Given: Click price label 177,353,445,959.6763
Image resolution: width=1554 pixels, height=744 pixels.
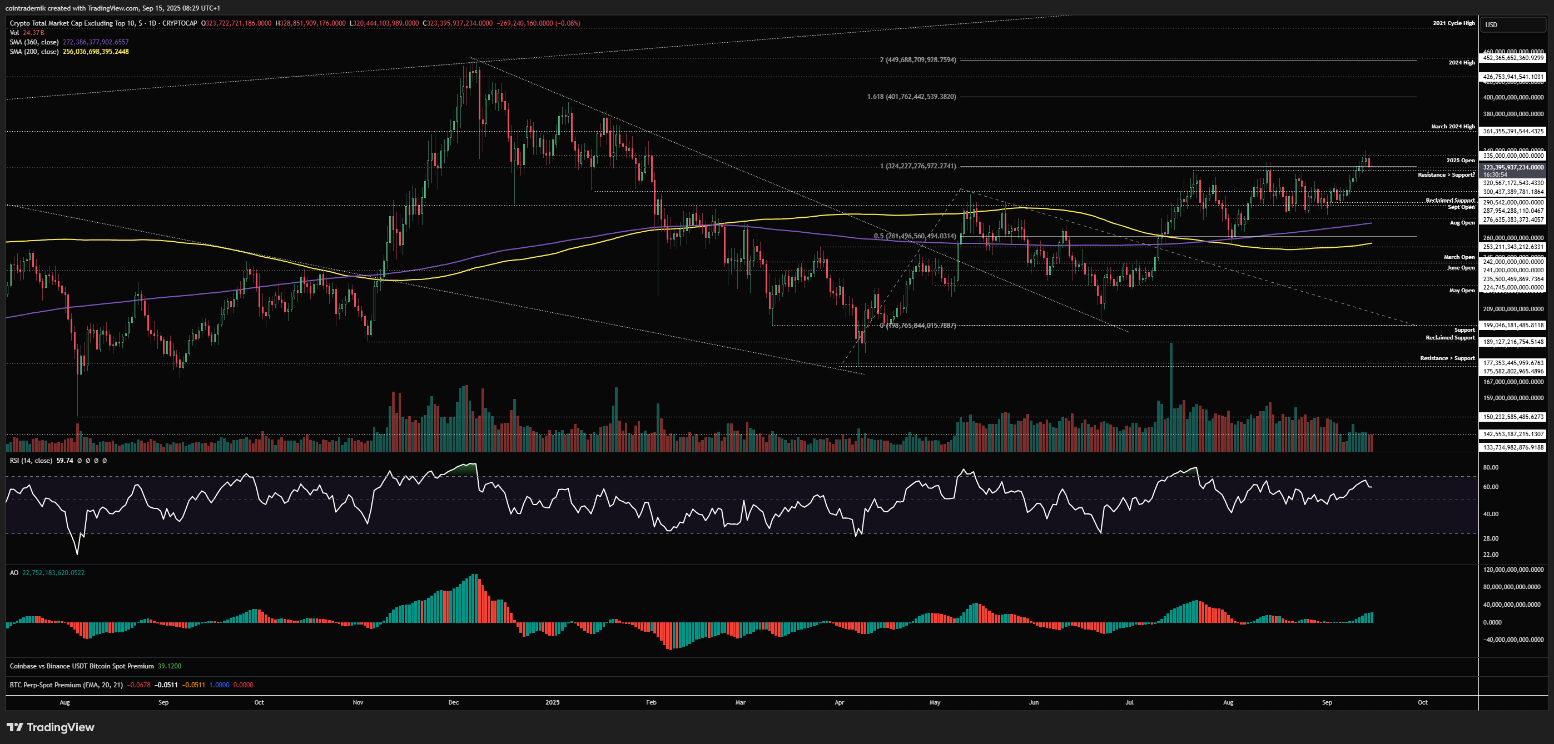Looking at the screenshot, I should (1513, 363).
